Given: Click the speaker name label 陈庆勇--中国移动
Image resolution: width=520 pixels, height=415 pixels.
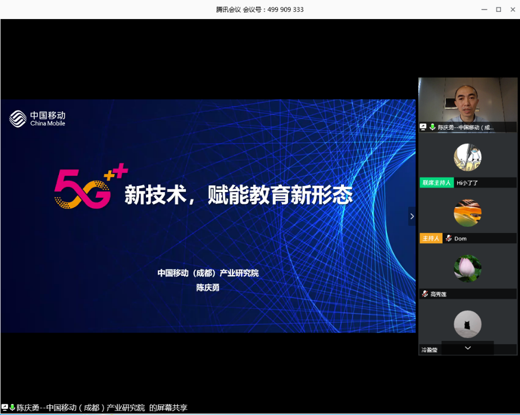Looking at the screenshot, I should (466, 127).
